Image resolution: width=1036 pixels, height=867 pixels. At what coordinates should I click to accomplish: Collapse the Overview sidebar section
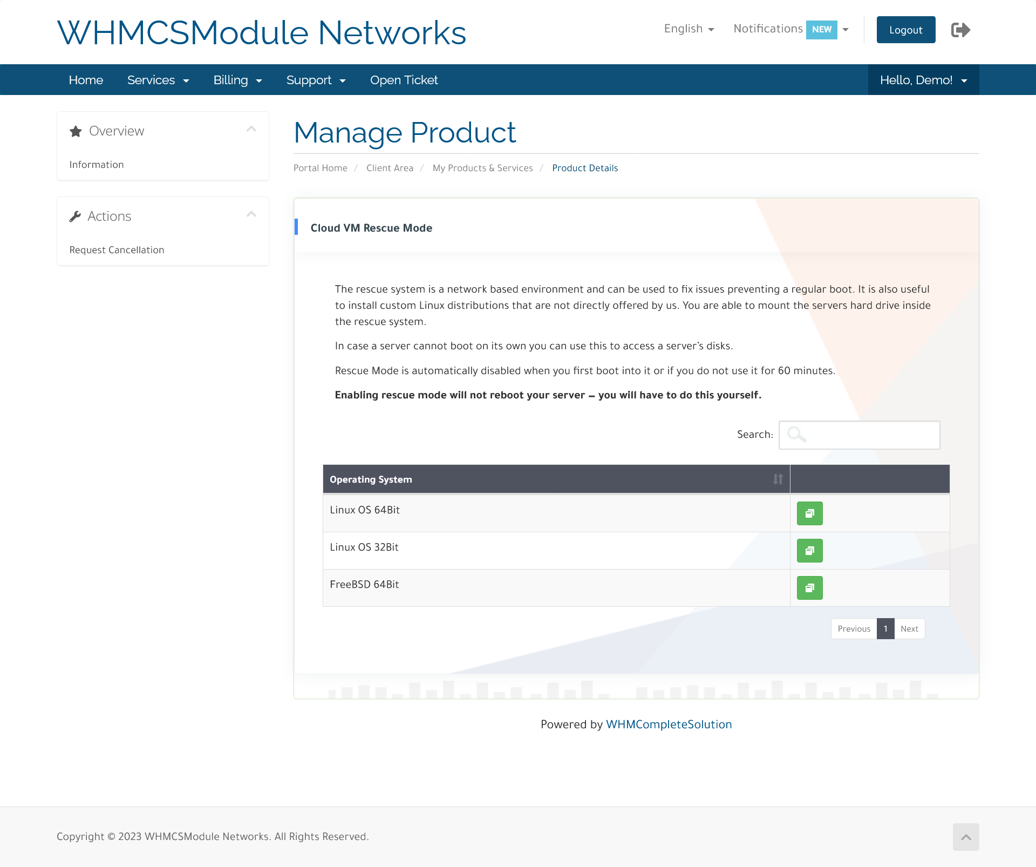pyautogui.click(x=252, y=130)
